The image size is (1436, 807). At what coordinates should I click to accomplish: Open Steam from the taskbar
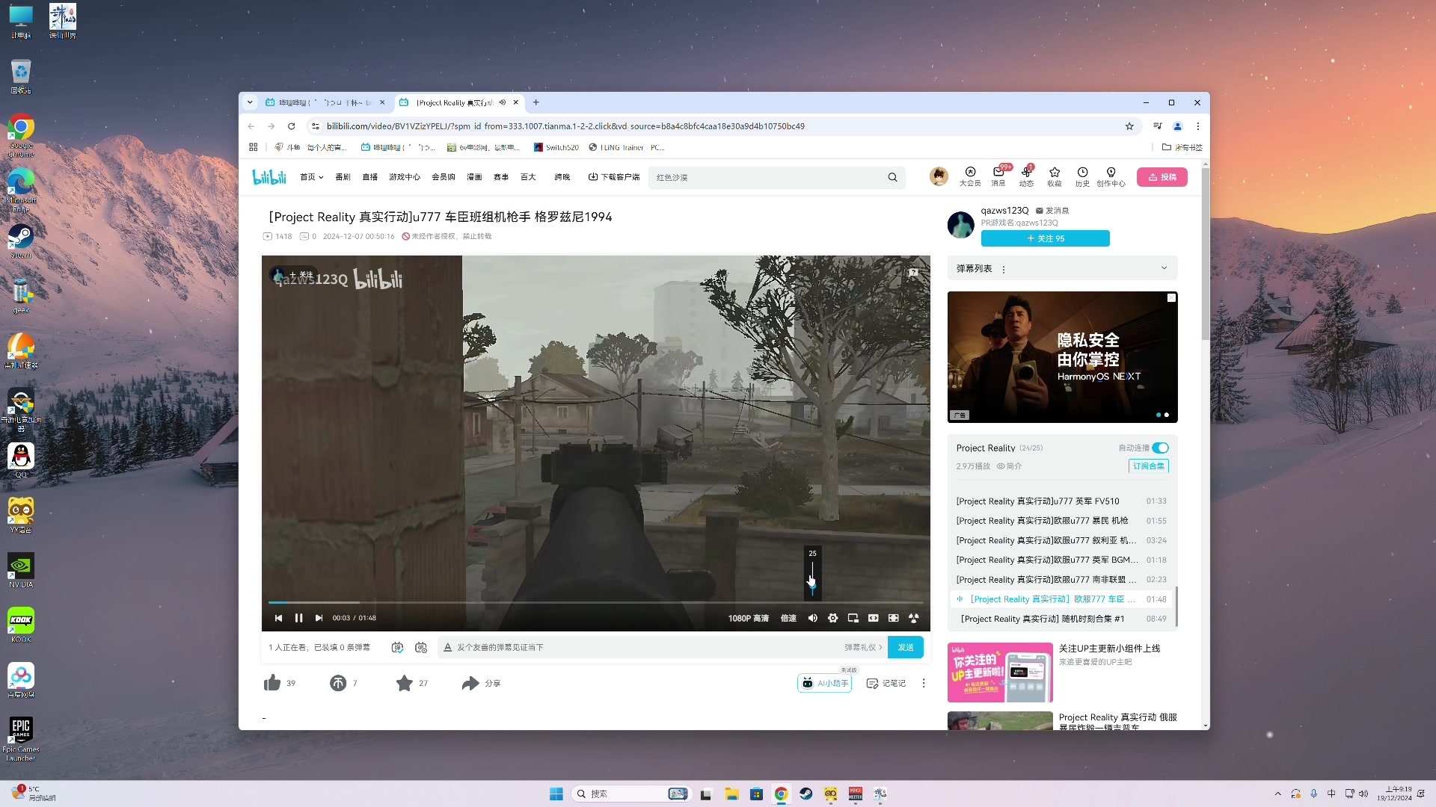806,794
